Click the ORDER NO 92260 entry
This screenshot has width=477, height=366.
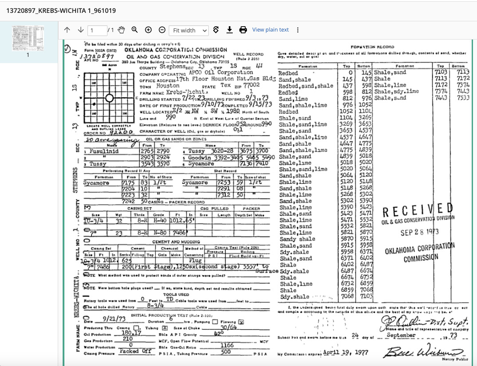(108, 132)
